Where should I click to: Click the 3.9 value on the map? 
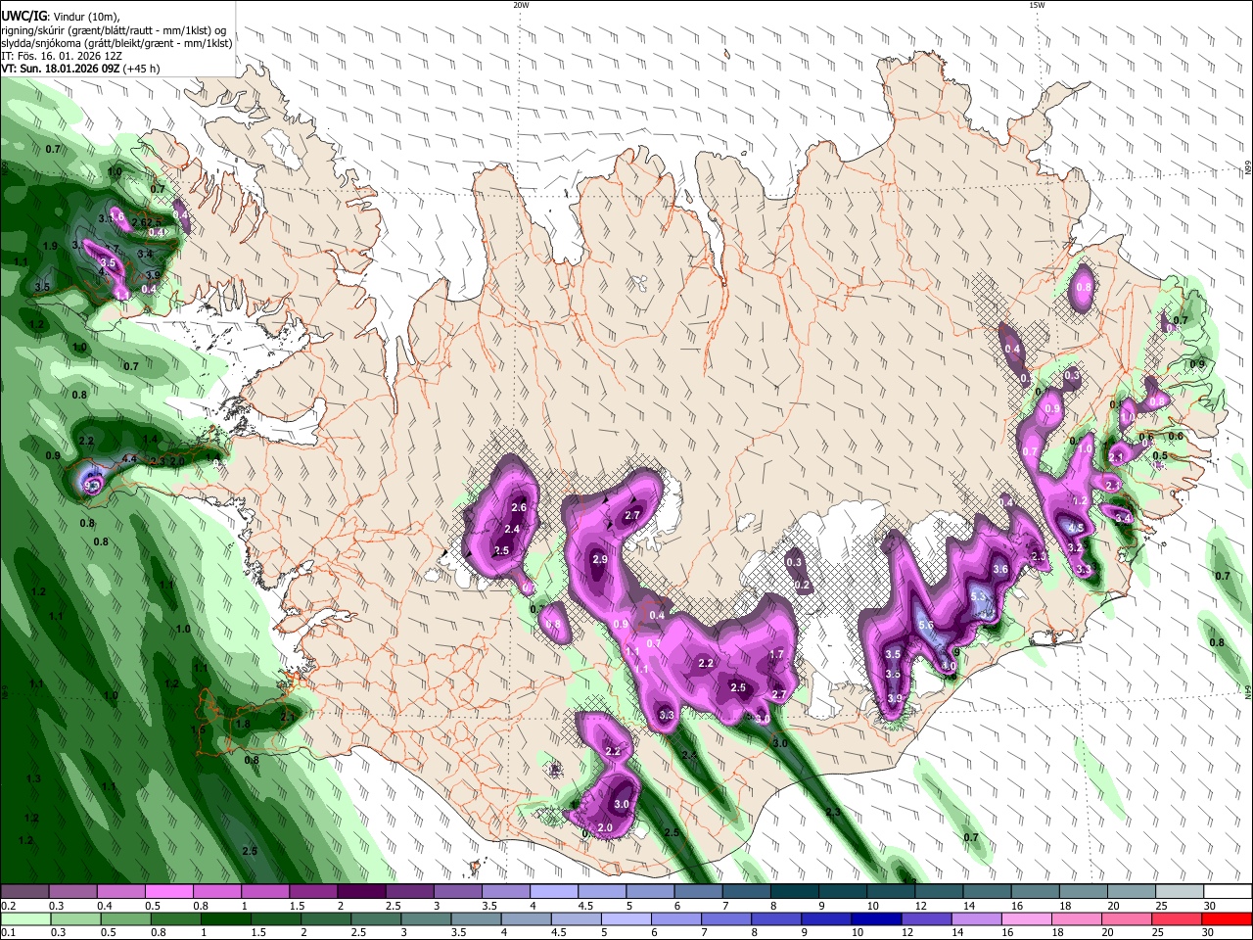tap(895, 699)
